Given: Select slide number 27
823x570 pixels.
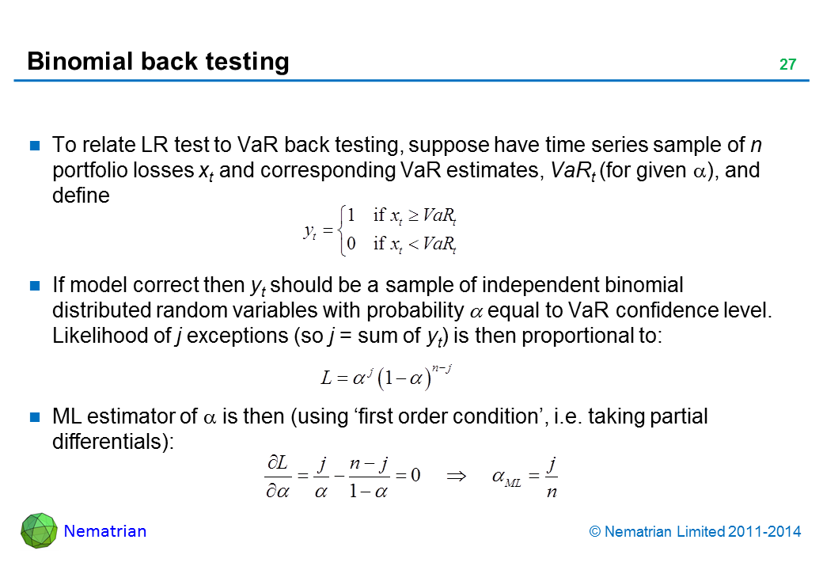Looking at the screenshot, I should [787, 65].
